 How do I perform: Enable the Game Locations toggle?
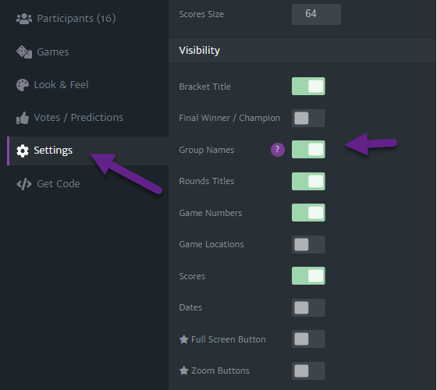pyautogui.click(x=308, y=245)
